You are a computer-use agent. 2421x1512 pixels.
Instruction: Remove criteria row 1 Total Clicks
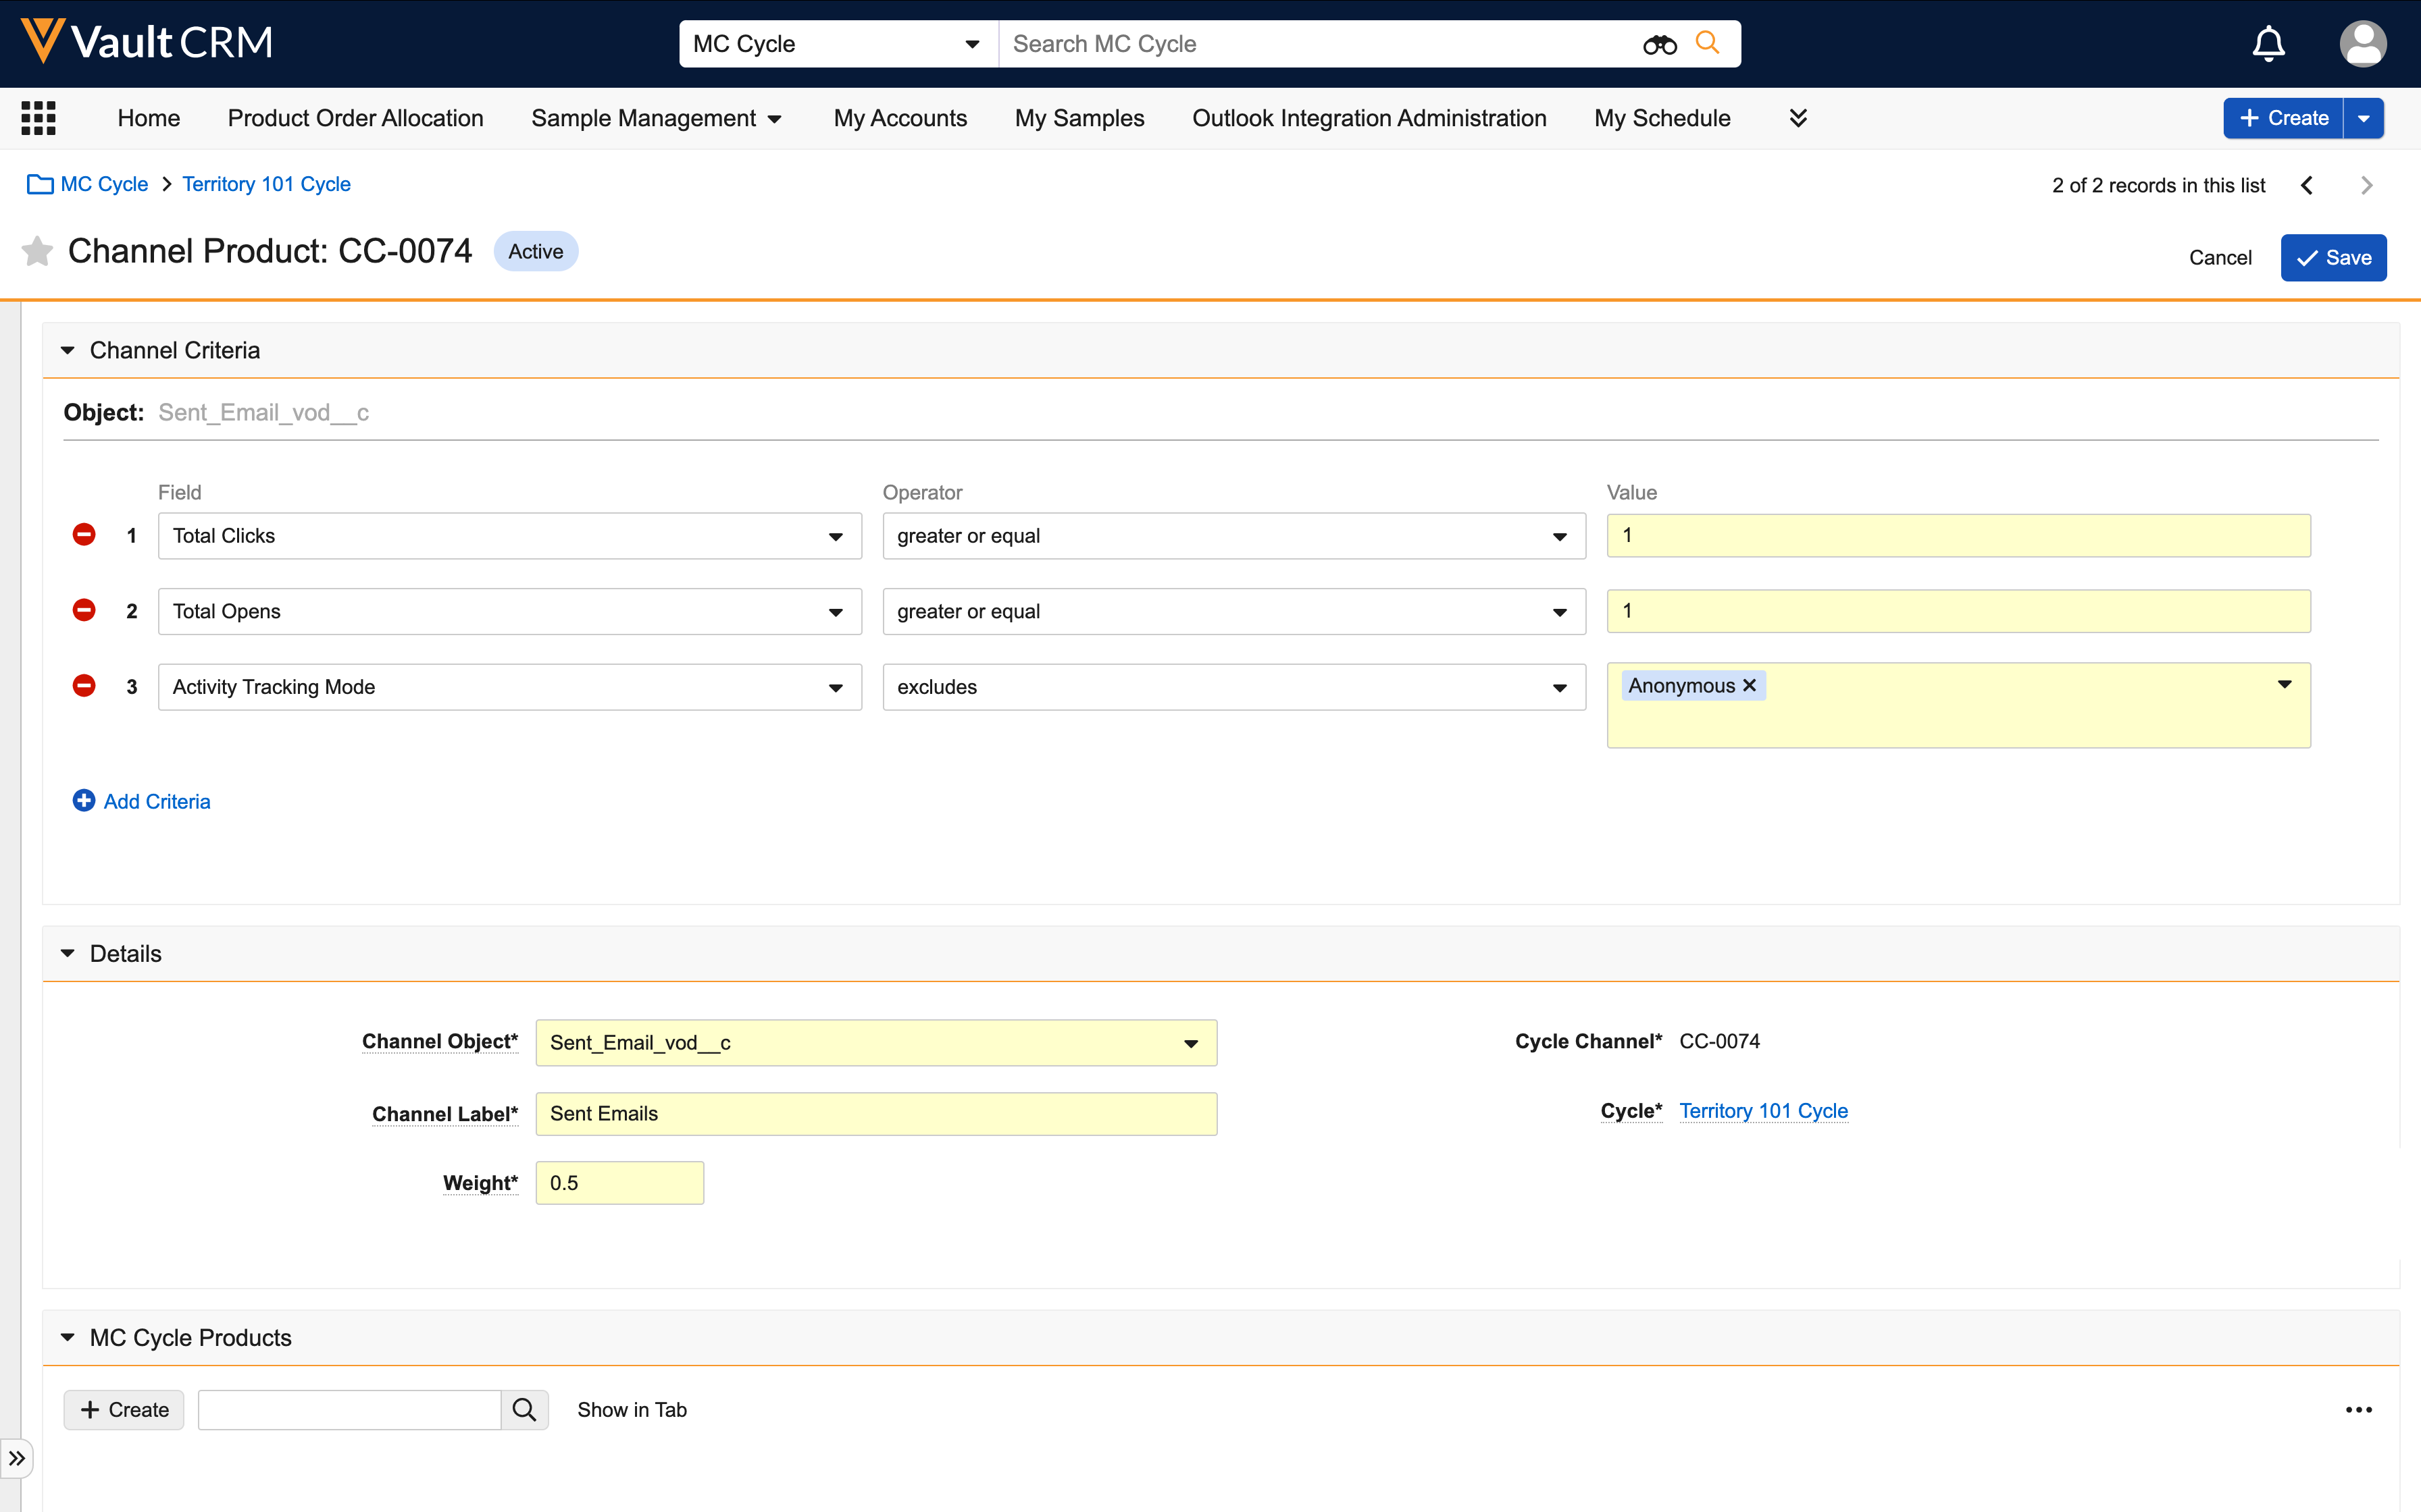coord(84,535)
